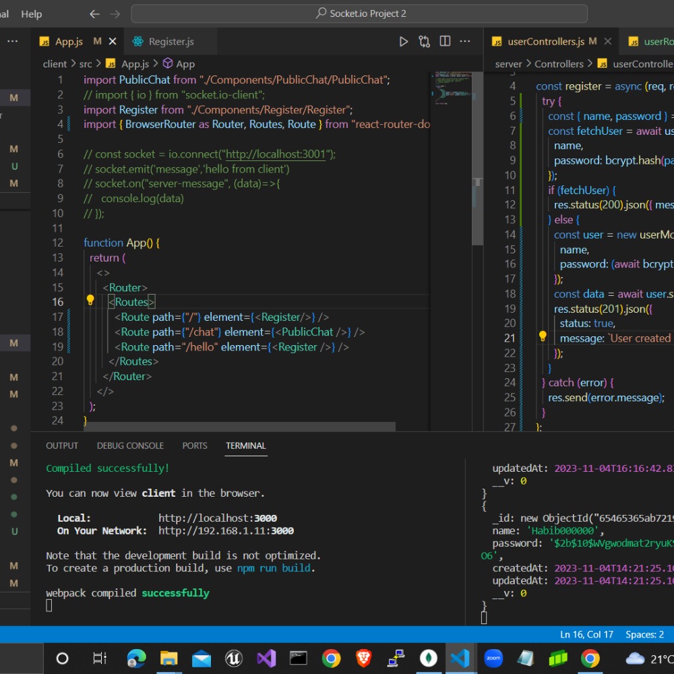Screen dimensions: 674x674
Task: Click Spaces: 2 indentation in status bar
Action: point(644,634)
